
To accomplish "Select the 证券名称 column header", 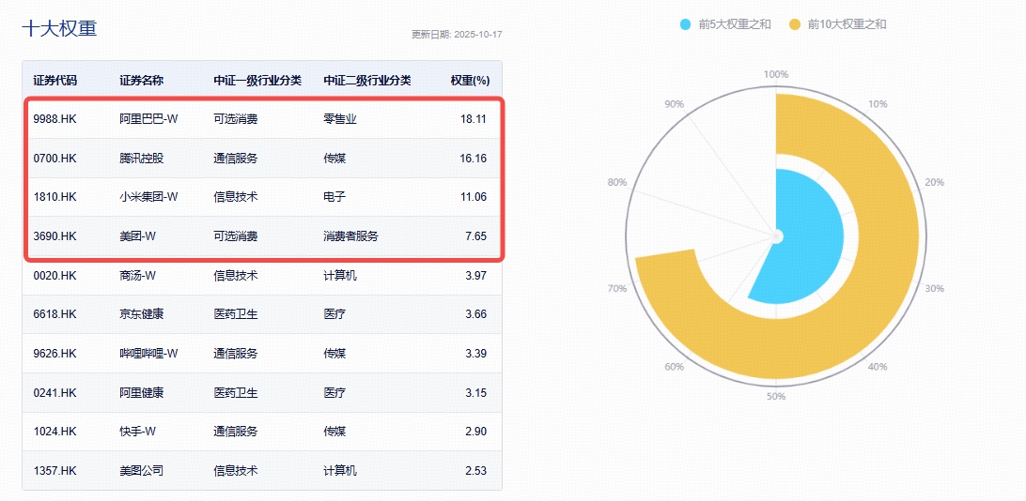I will pos(142,81).
